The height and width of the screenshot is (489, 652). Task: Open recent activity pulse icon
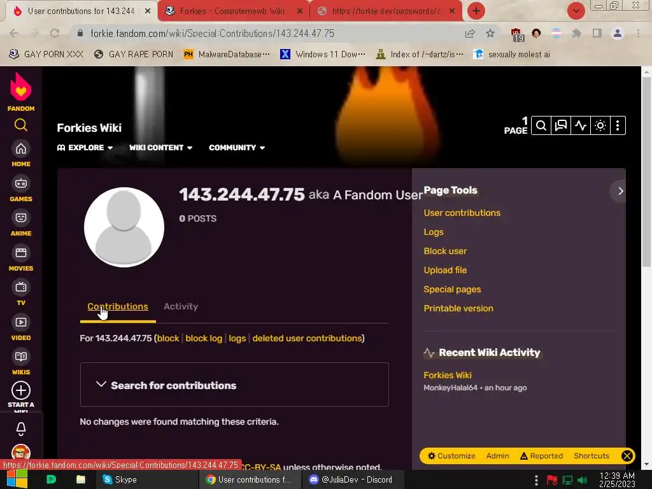click(581, 125)
